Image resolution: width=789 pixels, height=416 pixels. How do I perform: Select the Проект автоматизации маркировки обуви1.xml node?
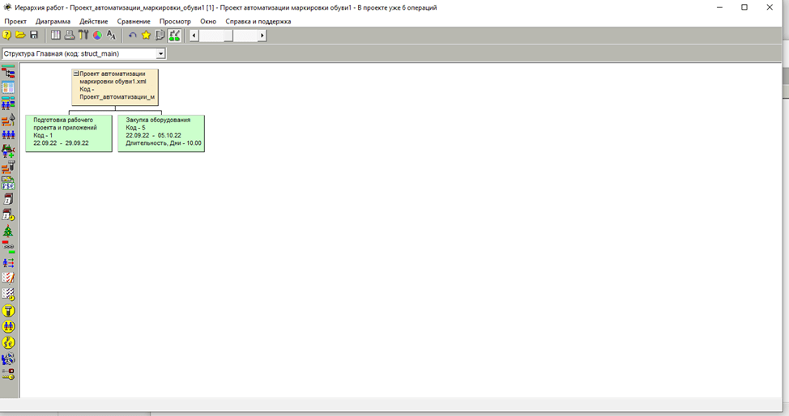coord(115,87)
